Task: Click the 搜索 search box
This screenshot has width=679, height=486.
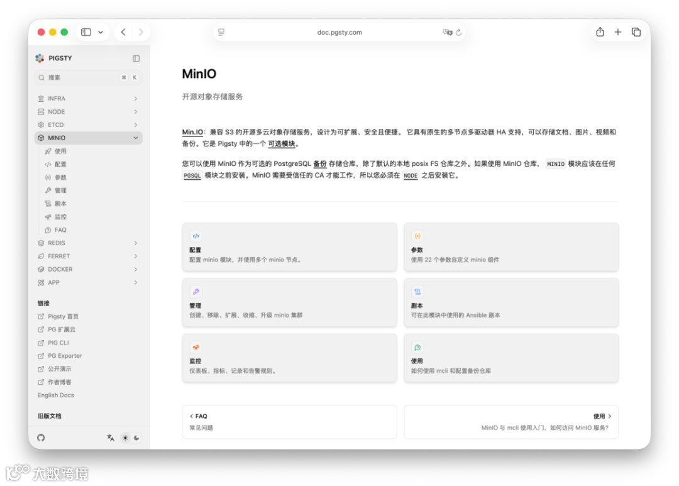Action: (88, 77)
